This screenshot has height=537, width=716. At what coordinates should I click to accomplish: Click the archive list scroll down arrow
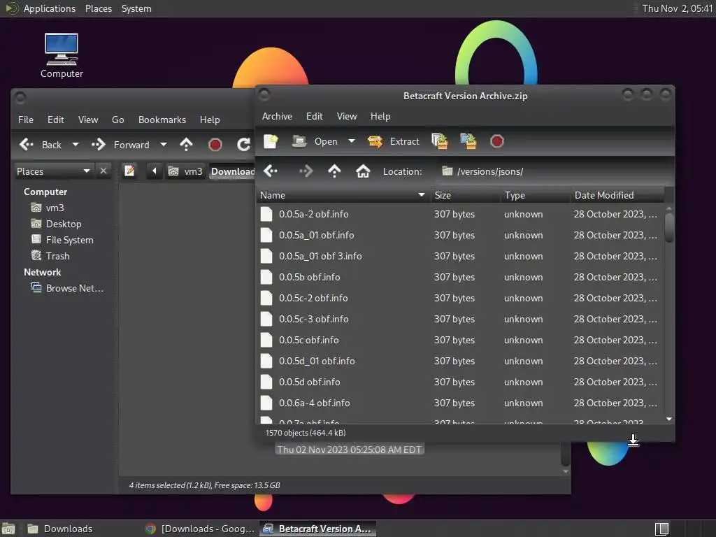tap(669, 419)
